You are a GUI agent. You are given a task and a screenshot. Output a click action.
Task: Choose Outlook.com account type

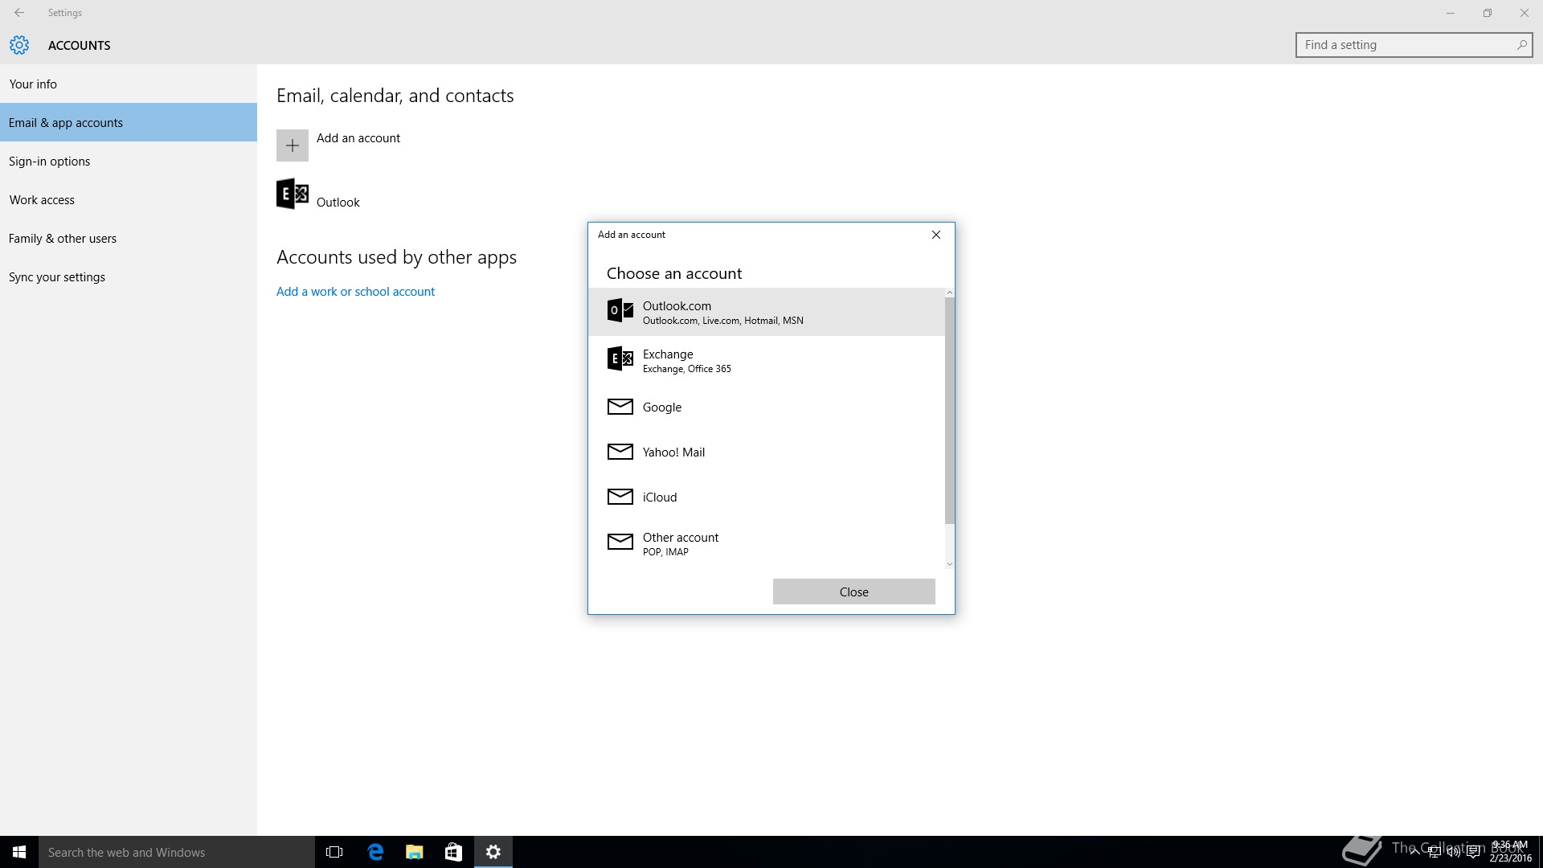(x=767, y=312)
